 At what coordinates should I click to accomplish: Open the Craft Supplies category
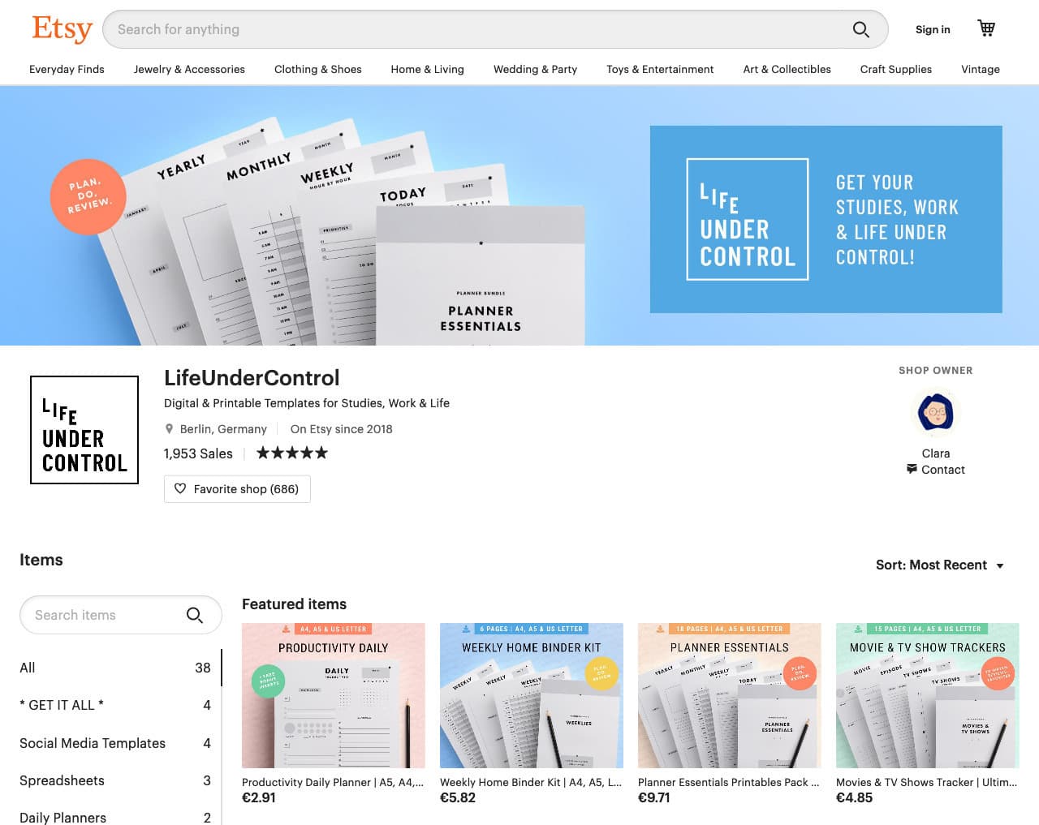pyautogui.click(x=895, y=70)
